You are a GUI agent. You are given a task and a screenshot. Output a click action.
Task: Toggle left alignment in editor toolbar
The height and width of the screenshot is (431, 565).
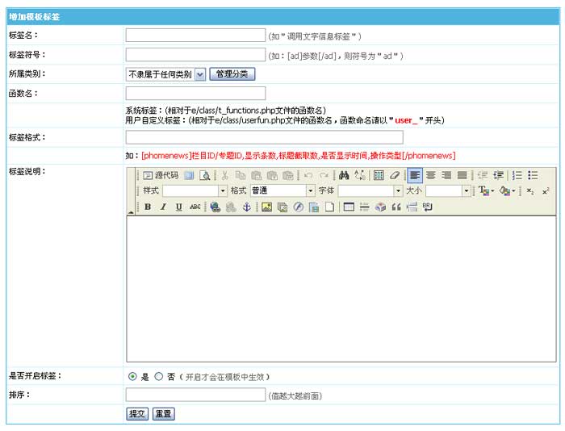(415, 175)
